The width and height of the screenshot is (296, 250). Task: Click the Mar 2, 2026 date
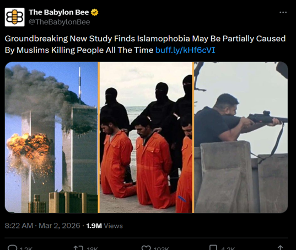pyautogui.click(x=60, y=226)
